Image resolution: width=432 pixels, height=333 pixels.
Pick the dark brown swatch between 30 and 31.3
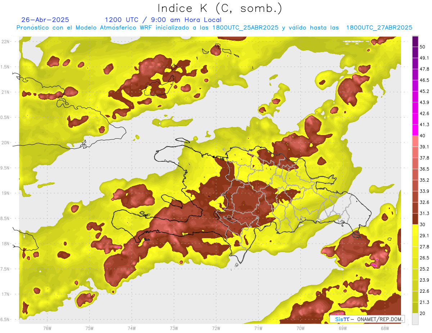pyautogui.click(x=415, y=219)
